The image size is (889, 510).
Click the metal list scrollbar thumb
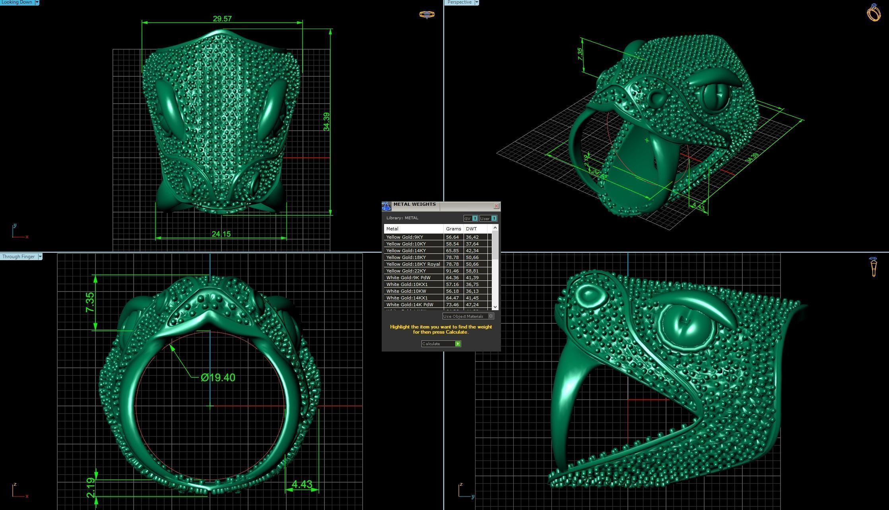tap(495, 245)
